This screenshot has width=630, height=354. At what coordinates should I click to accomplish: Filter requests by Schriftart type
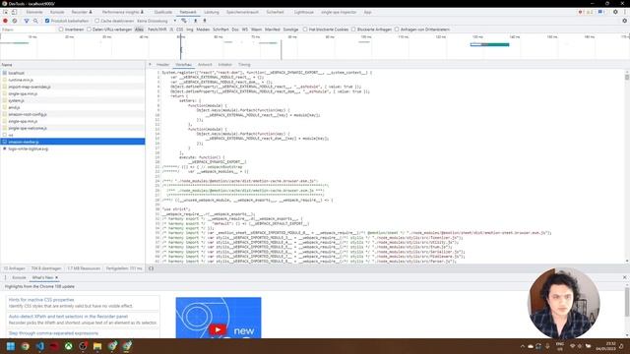pyautogui.click(x=220, y=29)
